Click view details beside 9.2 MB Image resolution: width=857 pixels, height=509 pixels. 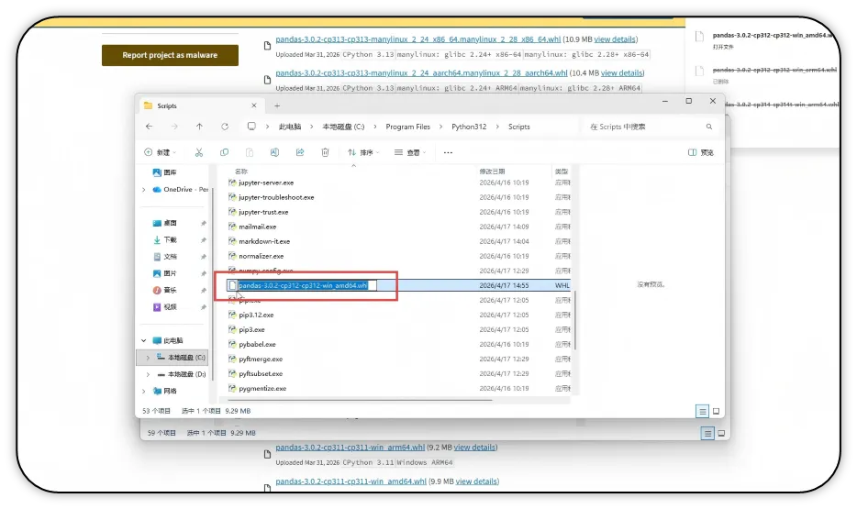click(x=475, y=448)
